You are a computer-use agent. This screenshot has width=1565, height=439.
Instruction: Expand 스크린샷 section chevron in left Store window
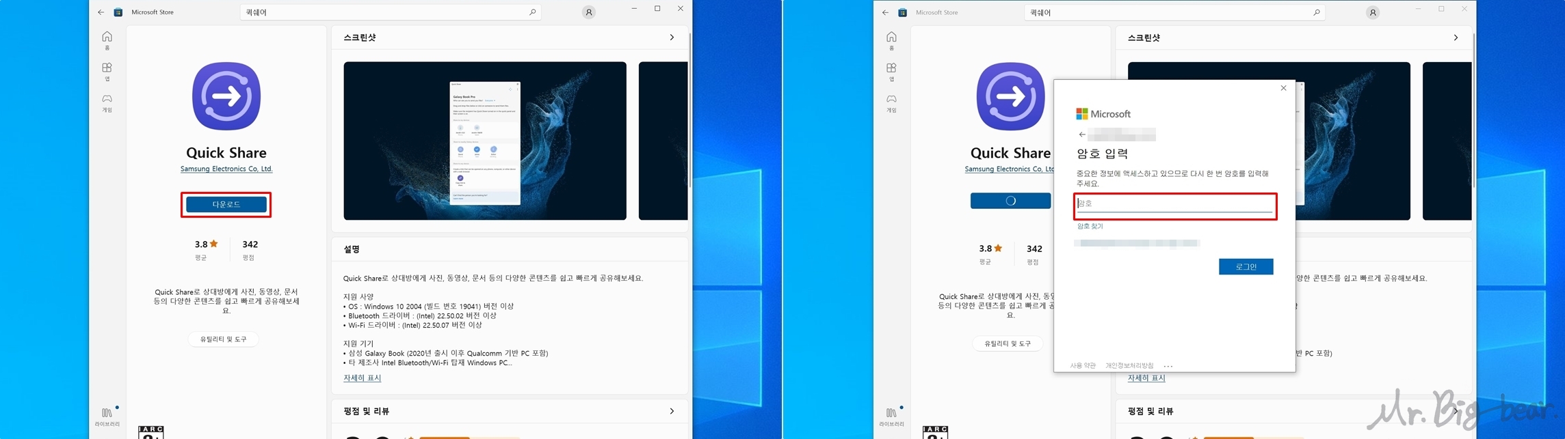click(x=672, y=38)
